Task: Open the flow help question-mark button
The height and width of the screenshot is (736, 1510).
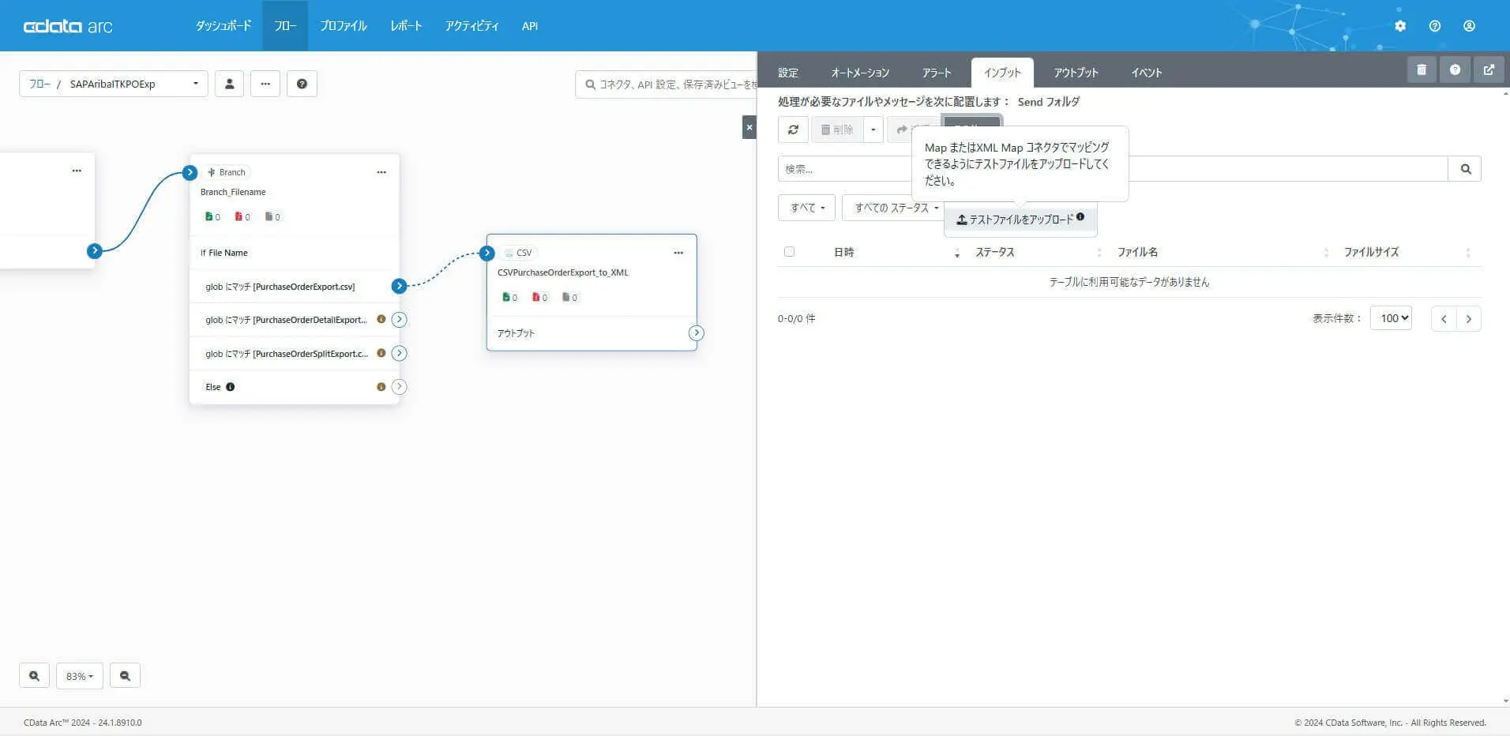Action: pyautogui.click(x=302, y=84)
